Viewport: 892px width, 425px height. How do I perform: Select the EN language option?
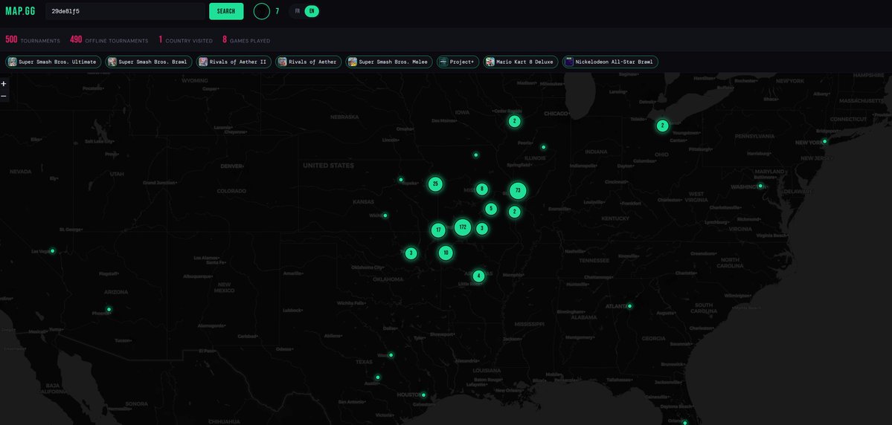(x=311, y=11)
